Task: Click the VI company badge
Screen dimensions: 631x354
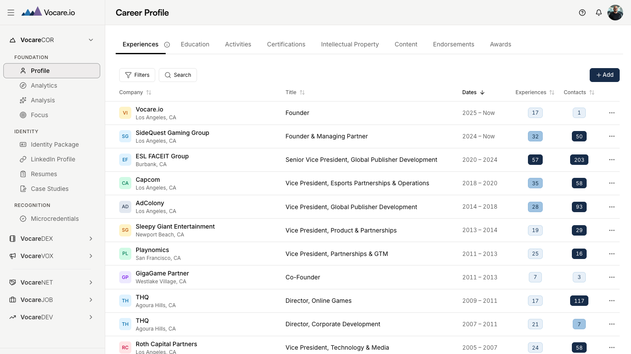Action: coord(125,113)
